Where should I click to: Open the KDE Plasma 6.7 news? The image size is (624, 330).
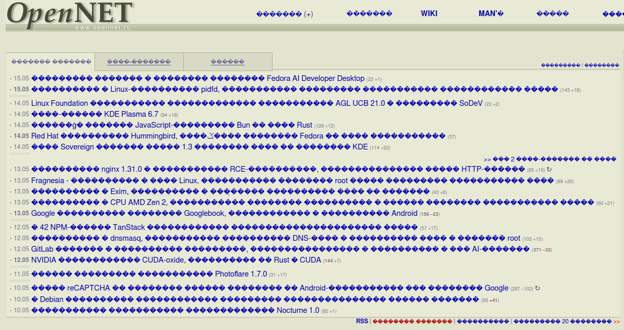95,114
